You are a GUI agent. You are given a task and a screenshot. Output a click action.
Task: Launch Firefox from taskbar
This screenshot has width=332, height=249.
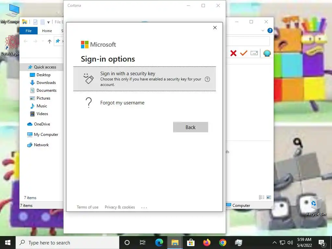pyautogui.click(x=207, y=243)
